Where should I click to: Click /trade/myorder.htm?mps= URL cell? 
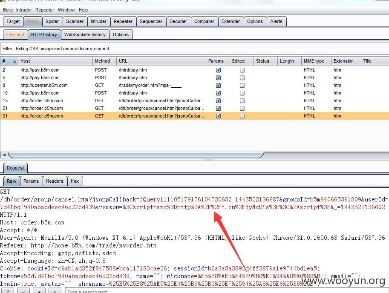point(150,85)
